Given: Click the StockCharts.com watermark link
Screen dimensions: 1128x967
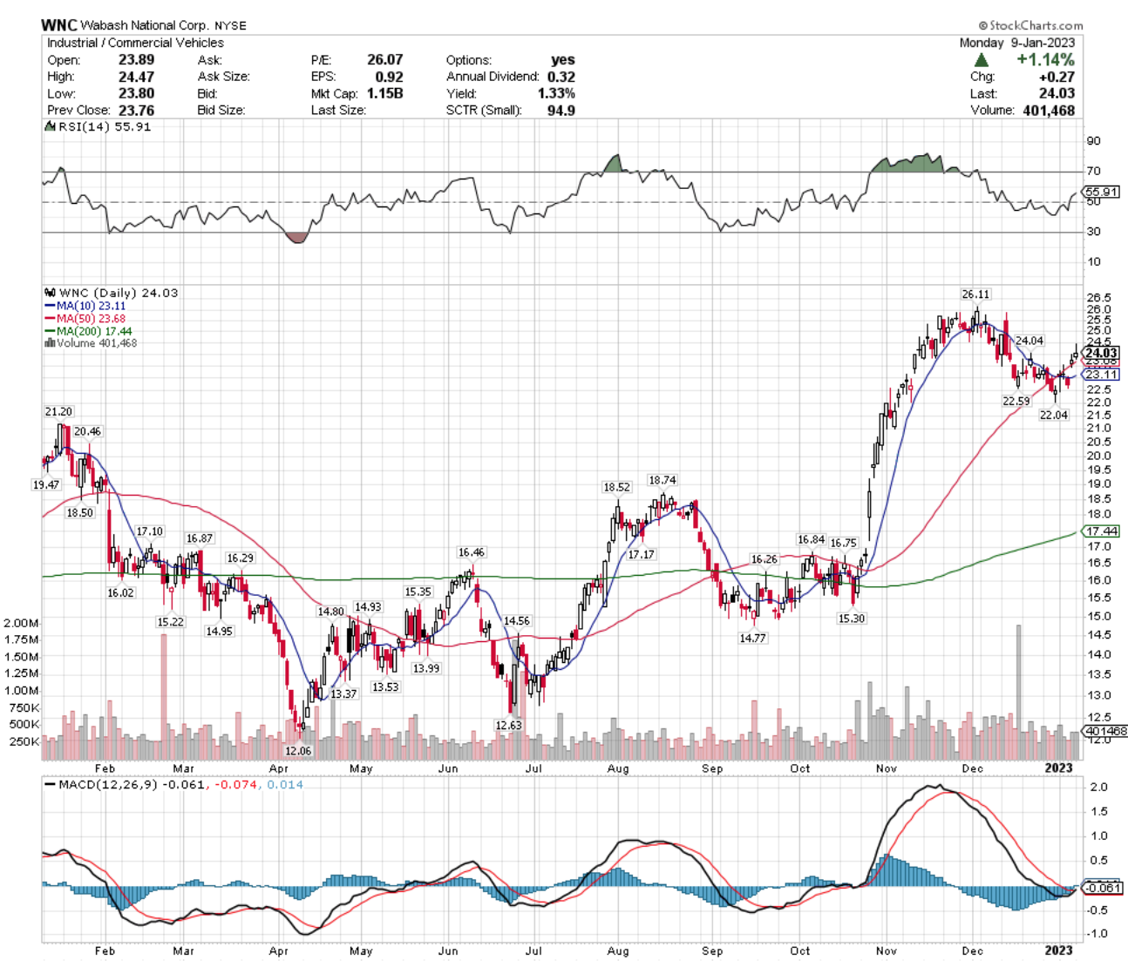Looking at the screenshot, I should click(x=1030, y=26).
